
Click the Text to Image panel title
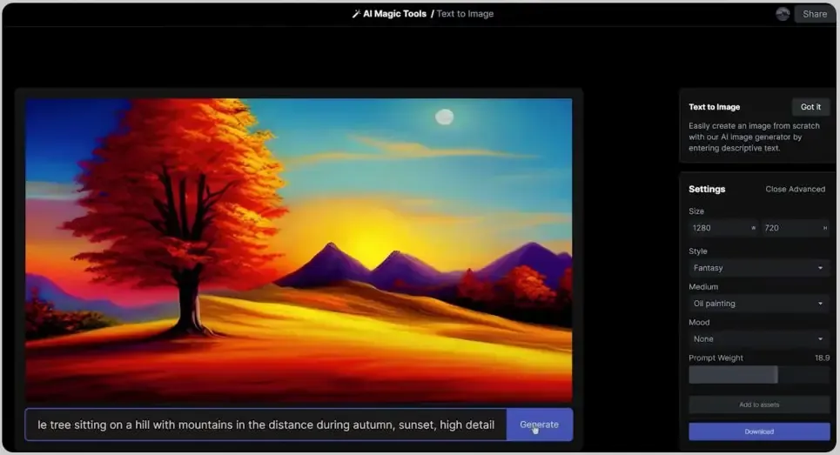click(714, 107)
